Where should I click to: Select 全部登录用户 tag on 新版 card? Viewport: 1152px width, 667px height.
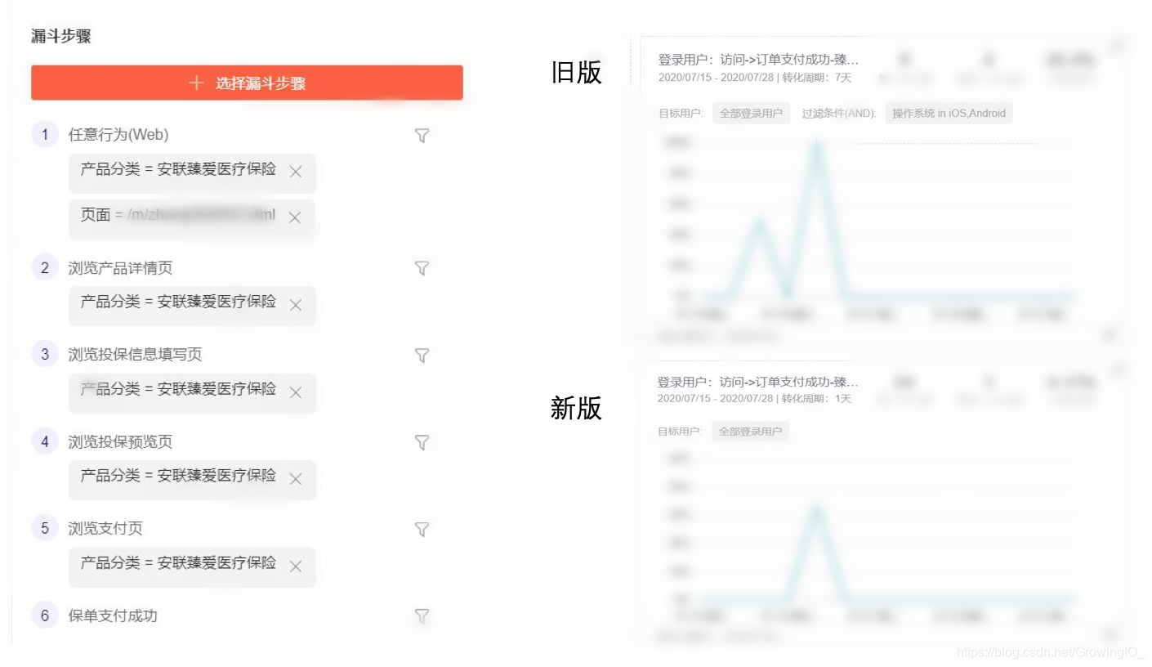click(751, 432)
